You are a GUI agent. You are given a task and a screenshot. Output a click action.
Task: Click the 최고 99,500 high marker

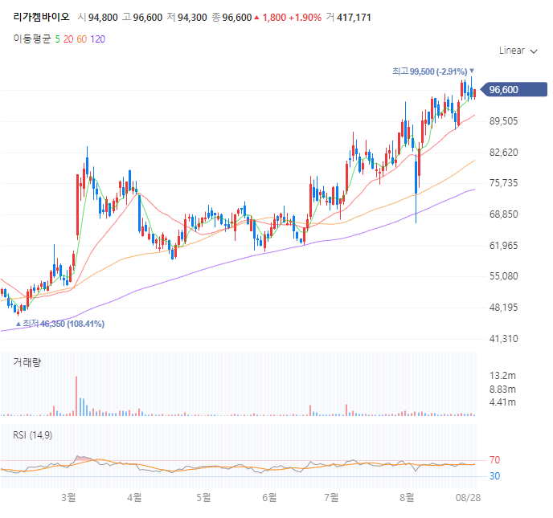click(433, 71)
